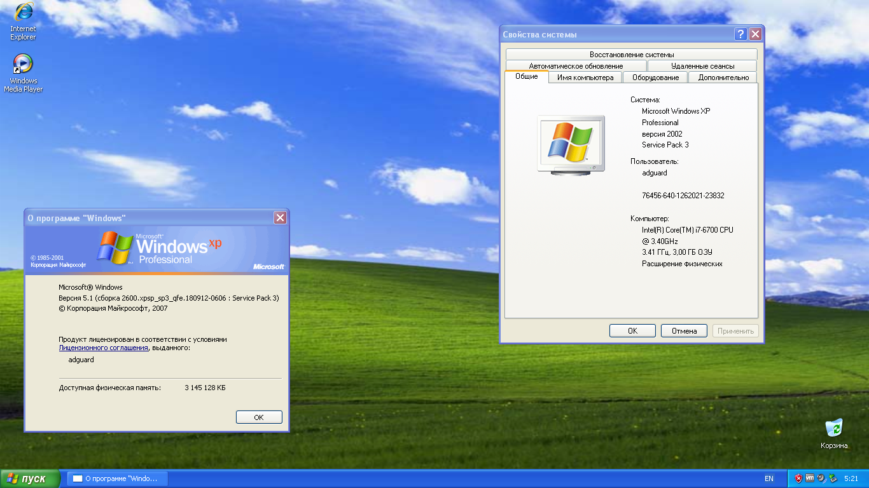
Task: Click the Intel(R) Core(TM) i7-6700 CPU text
Action: (687, 230)
